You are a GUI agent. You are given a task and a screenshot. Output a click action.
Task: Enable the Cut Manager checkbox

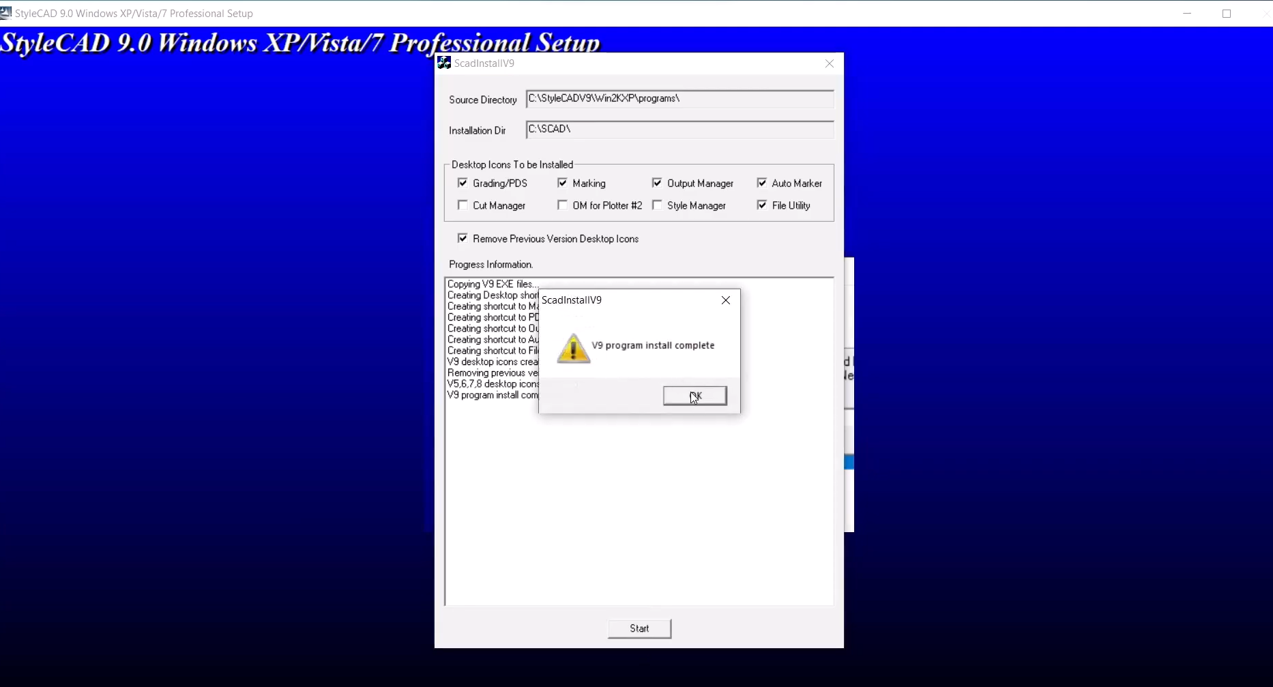463,205
